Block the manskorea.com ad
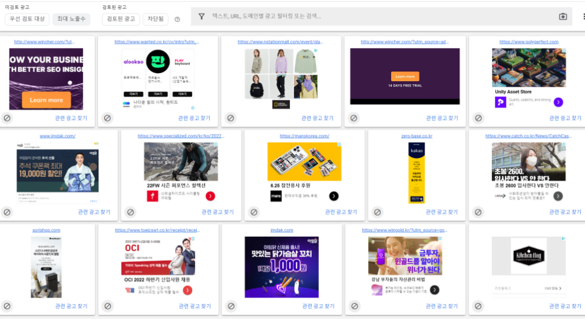The height and width of the screenshot is (319, 585). pyautogui.click(x=254, y=212)
